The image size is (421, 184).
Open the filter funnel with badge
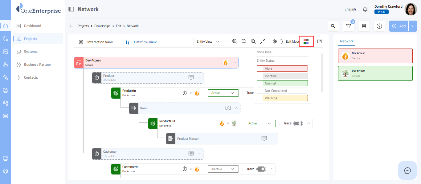click(349, 26)
